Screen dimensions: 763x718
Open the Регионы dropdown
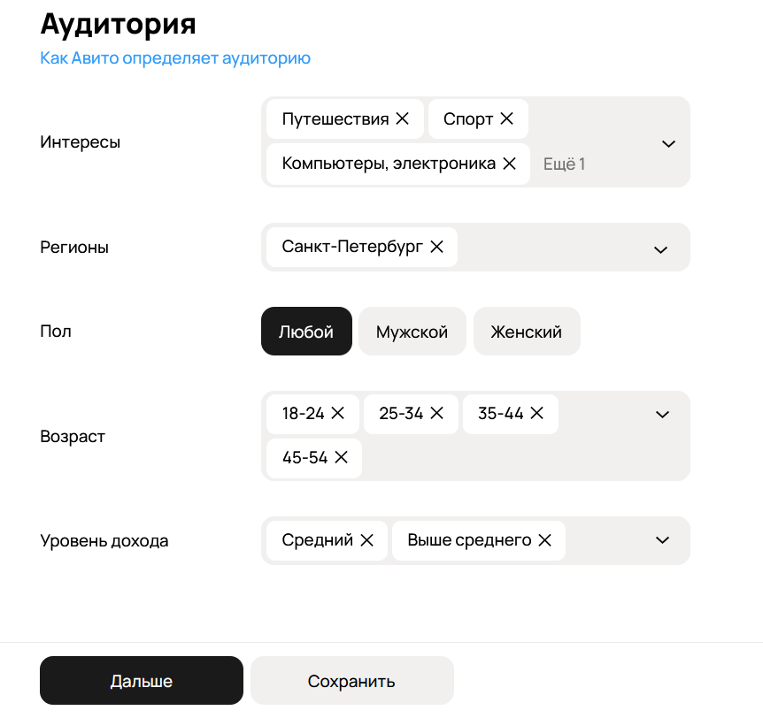[x=660, y=249]
